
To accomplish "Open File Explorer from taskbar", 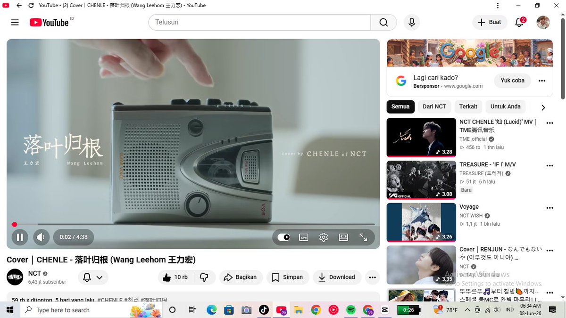I will point(298,310).
